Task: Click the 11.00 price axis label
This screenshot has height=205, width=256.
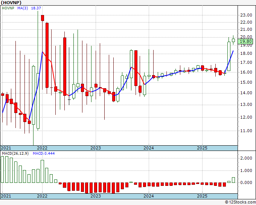Action: [x=246, y=131]
